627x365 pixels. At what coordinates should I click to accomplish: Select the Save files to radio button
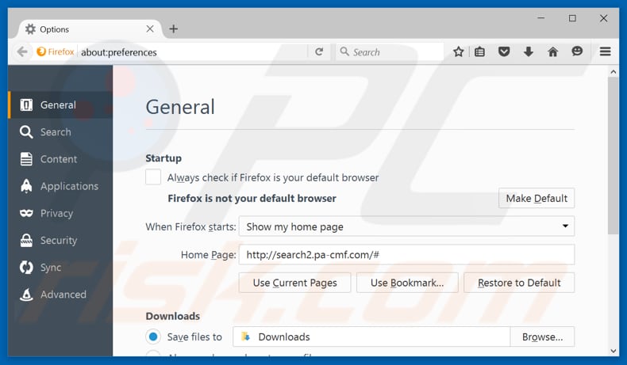[153, 336]
